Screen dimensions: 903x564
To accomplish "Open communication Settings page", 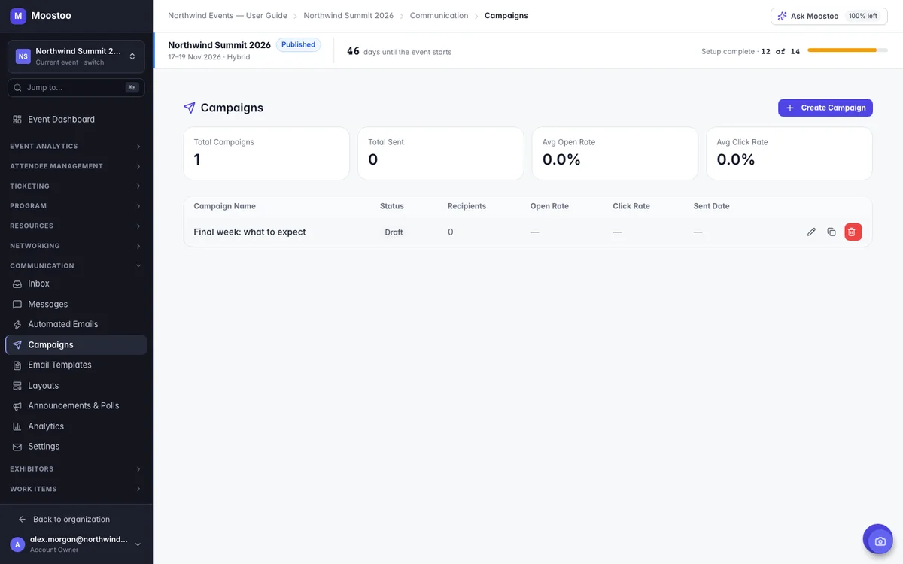I will click(76, 447).
